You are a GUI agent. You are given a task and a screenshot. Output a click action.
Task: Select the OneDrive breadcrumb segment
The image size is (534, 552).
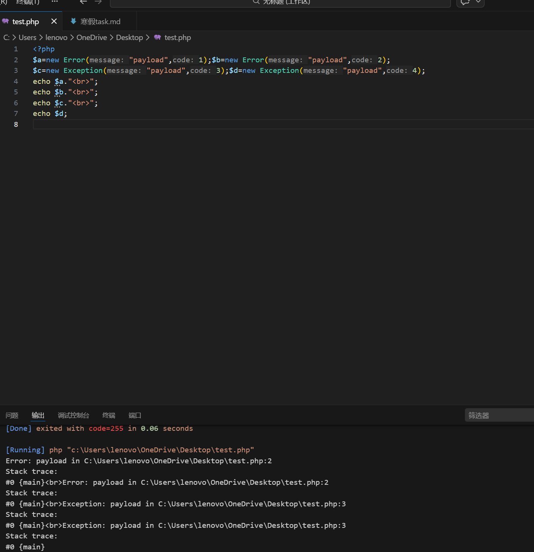pyautogui.click(x=91, y=37)
